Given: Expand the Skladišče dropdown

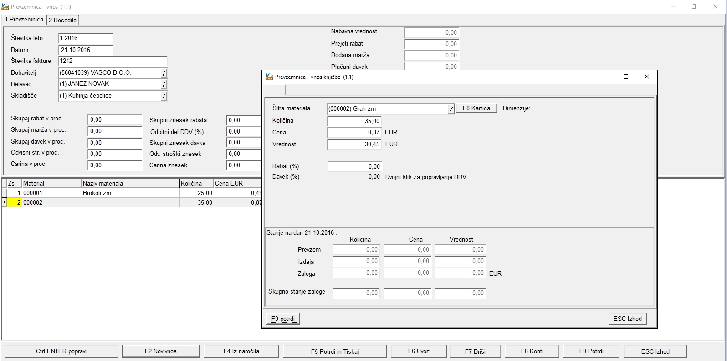Looking at the screenshot, I should click(x=164, y=96).
